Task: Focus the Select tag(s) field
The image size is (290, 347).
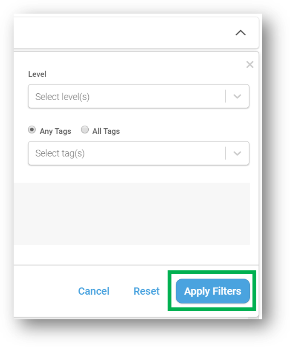Action: click(x=139, y=153)
